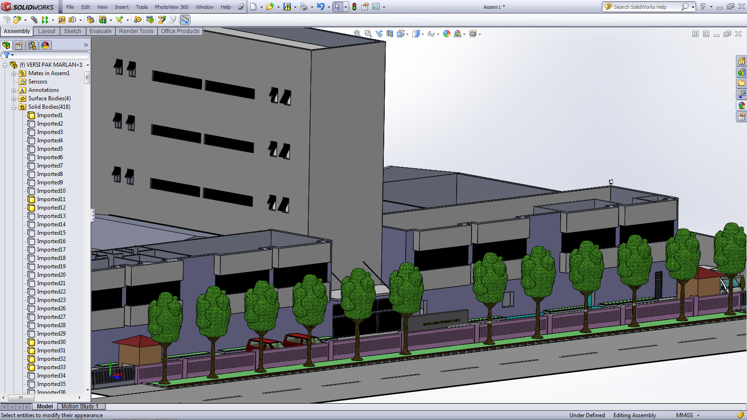Pin the menu bar pushpin
Viewport: 747px width, 420px height.
coord(241,7)
